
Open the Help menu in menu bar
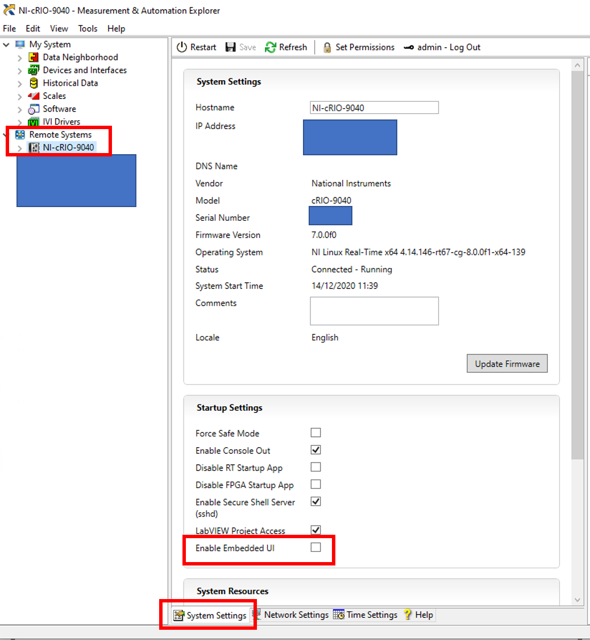point(116,28)
